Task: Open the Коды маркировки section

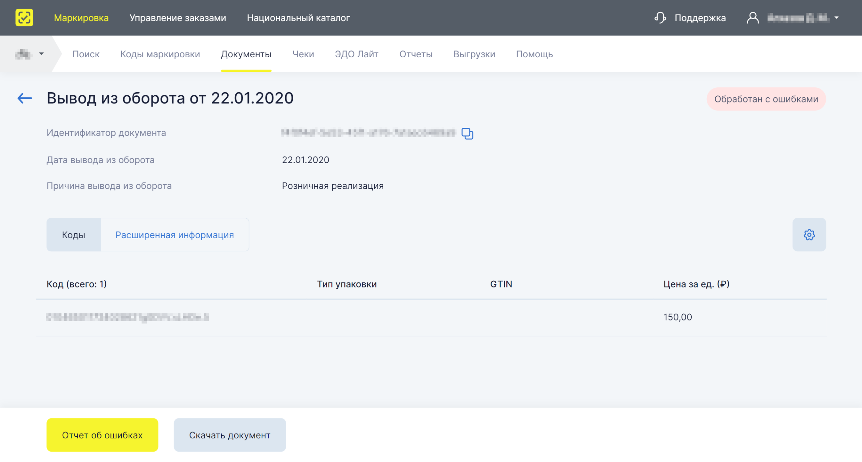Action: [160, 54]
